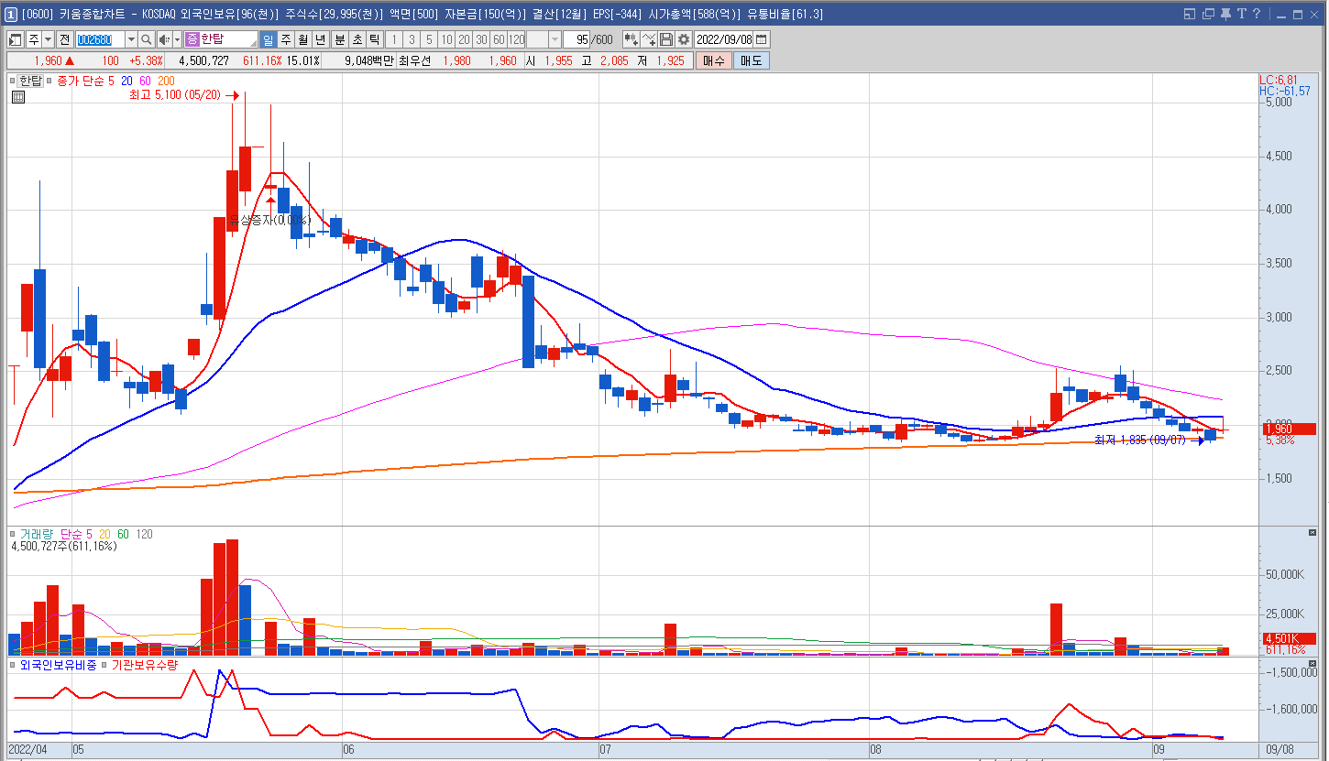Select daily 일 chart period
Viewport: 1329px width, 761px height.
click(x=269, y=39)
